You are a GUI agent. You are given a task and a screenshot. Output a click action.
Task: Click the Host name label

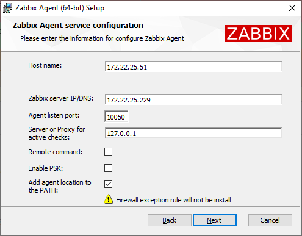pos(45,65)
